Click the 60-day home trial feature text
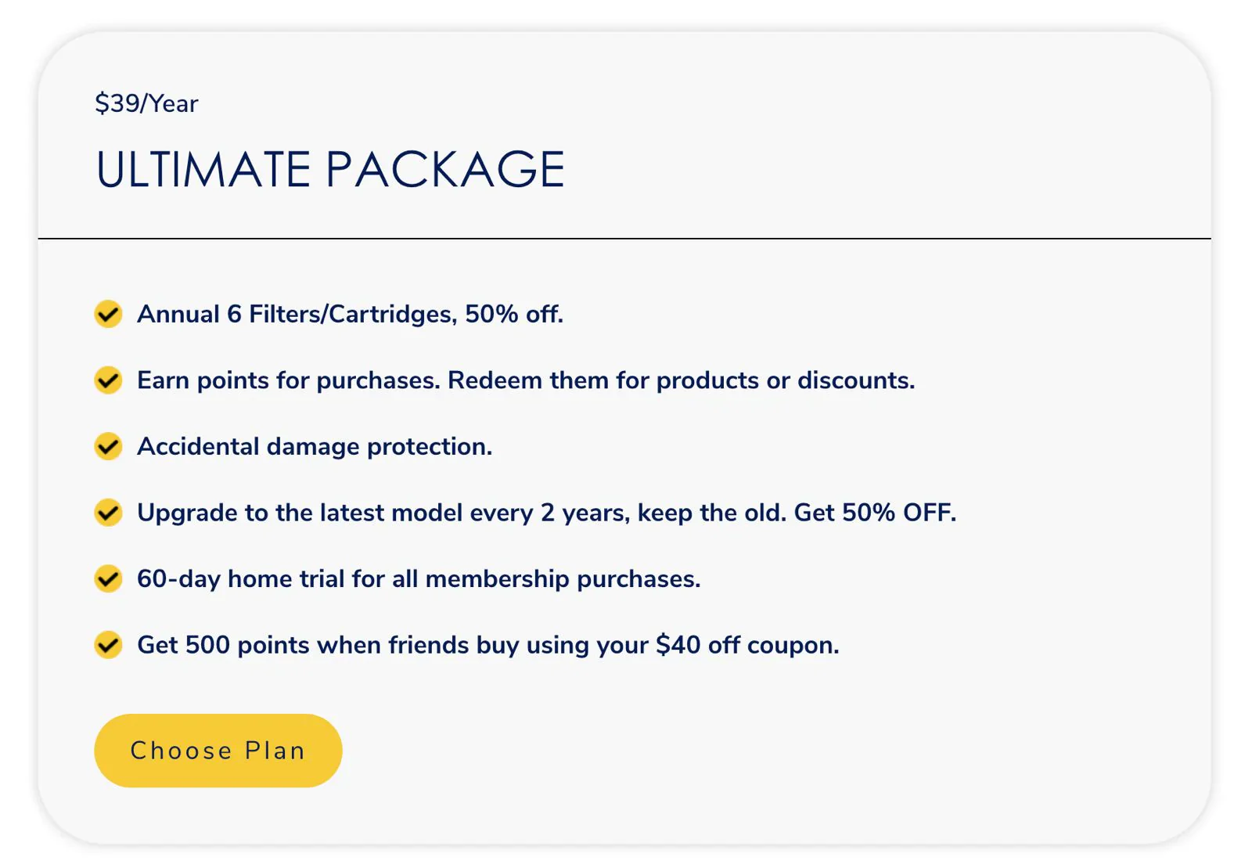The image size is (1252, 868). click(x=419, y=579)
